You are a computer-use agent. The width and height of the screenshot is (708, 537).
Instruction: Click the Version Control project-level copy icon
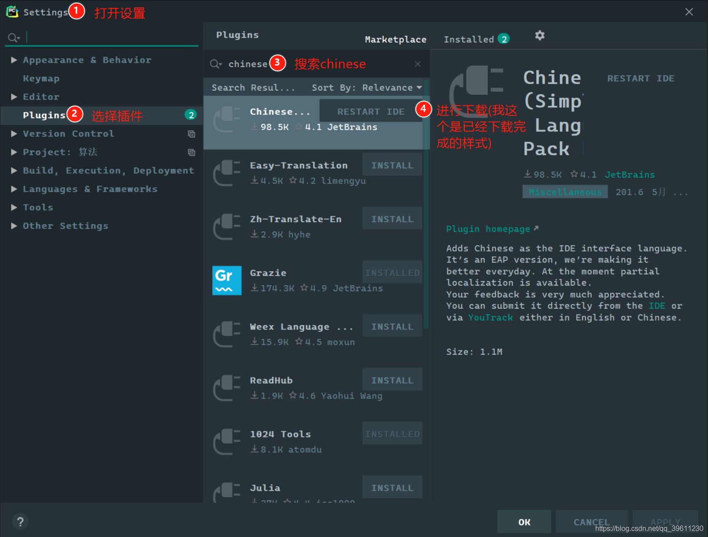tap(191, 134)
